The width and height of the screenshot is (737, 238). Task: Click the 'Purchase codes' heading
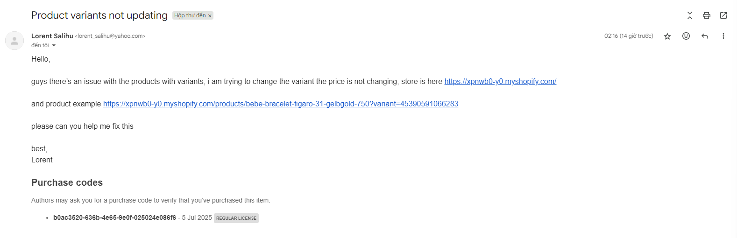pos(67,182)
